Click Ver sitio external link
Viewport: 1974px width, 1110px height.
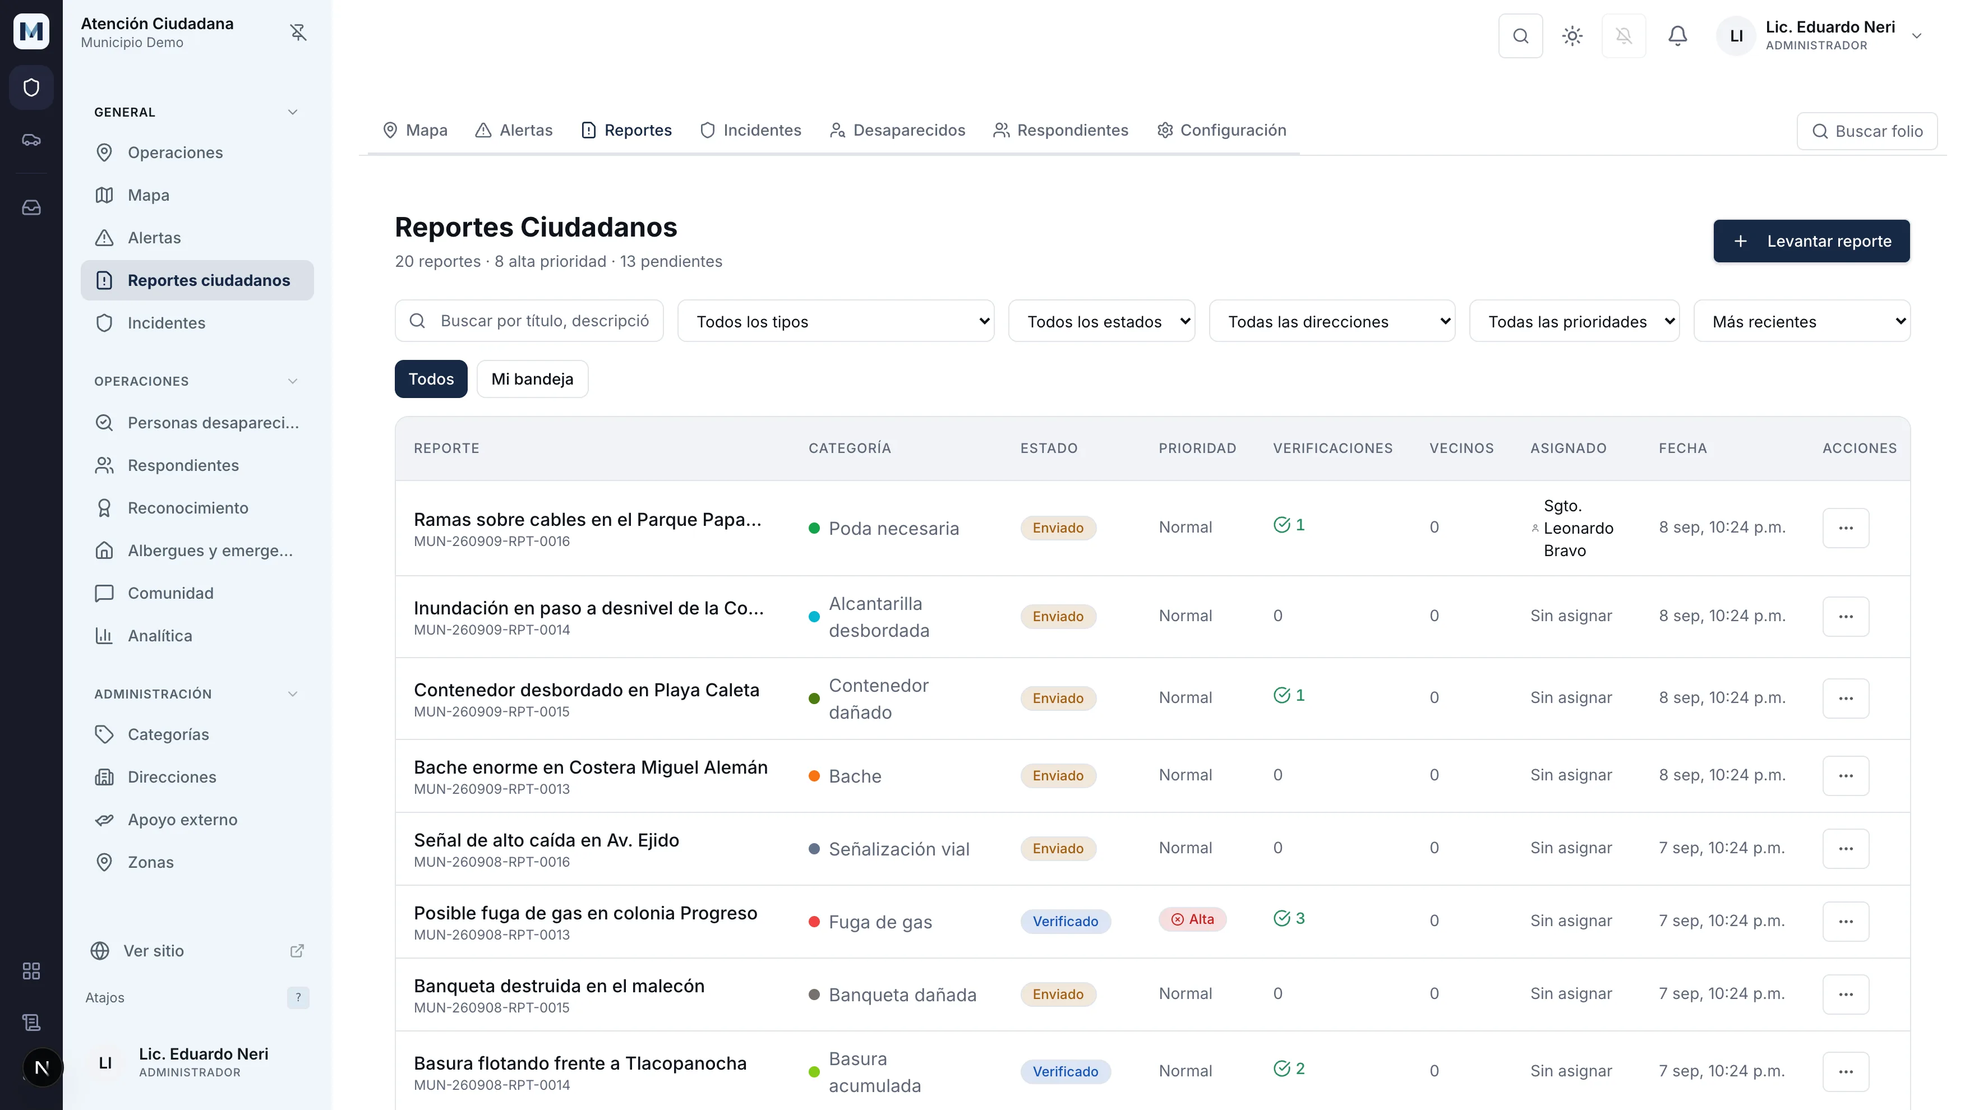coord(197,951)
